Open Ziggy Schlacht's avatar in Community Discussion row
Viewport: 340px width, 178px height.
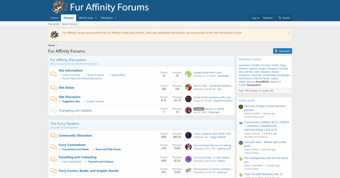point(188,135)
